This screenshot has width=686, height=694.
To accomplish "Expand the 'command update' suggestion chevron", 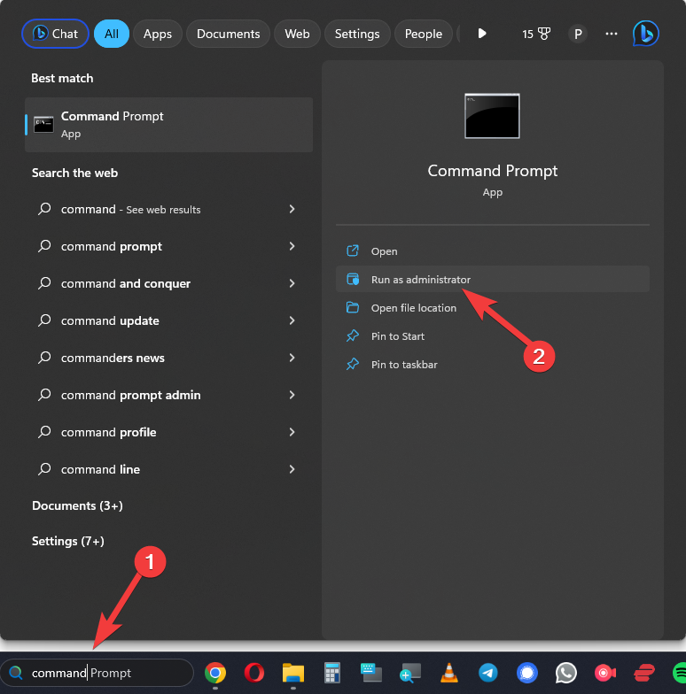I will (x=292, y=320).
